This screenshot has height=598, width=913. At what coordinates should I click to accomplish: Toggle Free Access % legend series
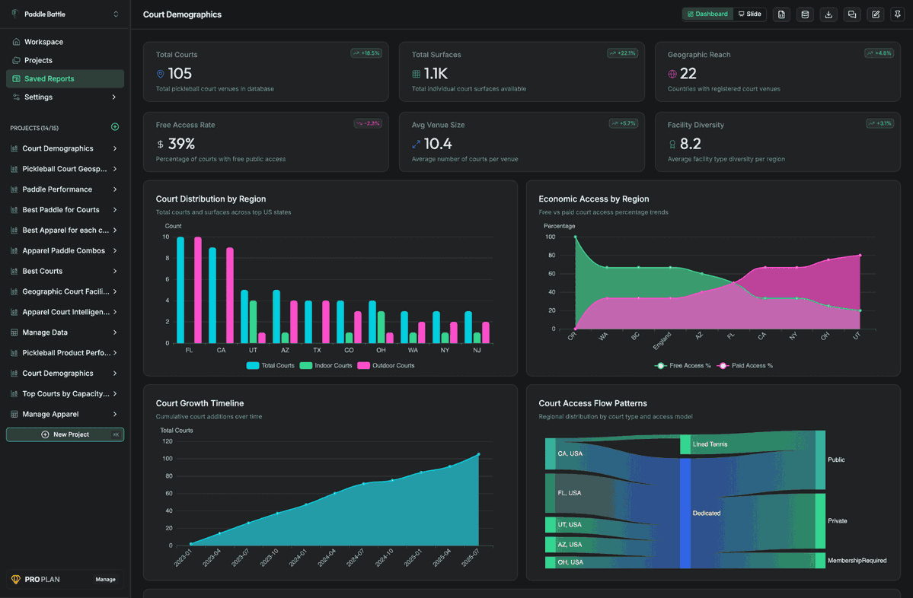(684, 366)
